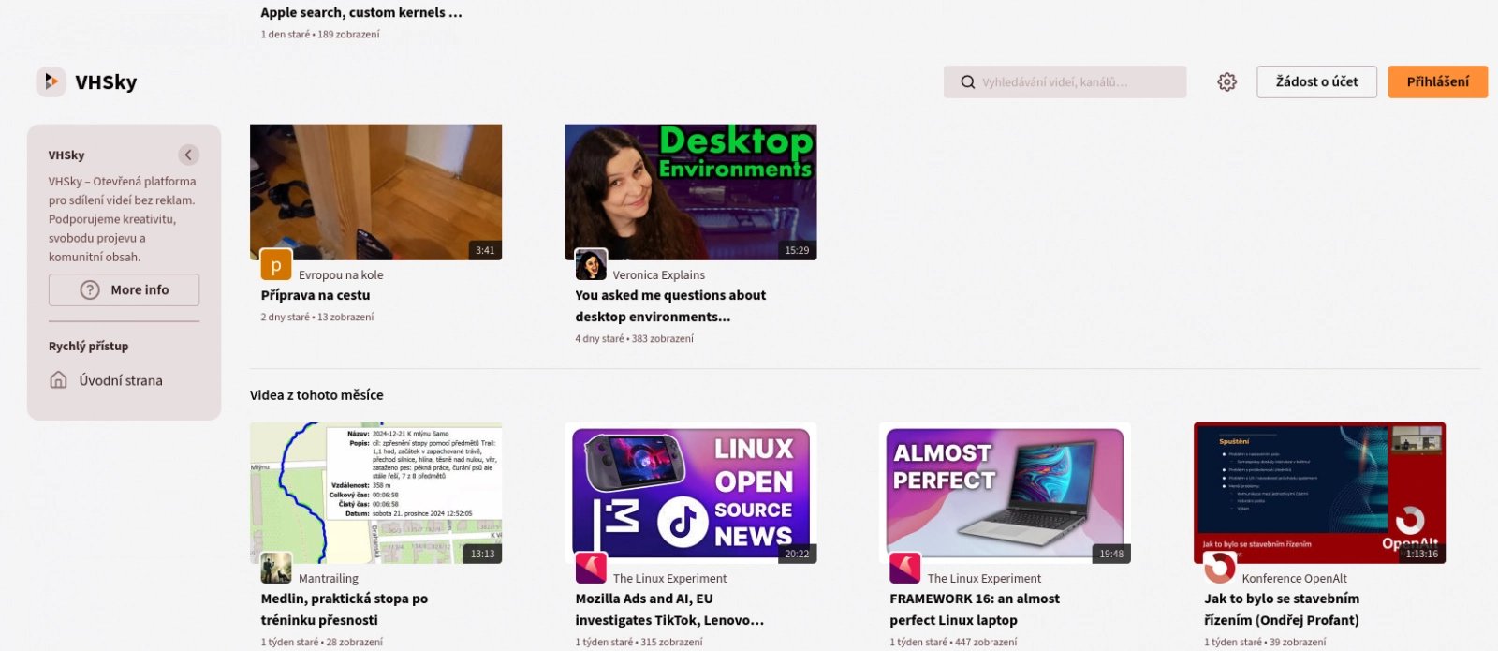Click the Přihlášení login button

[1437, 82]
